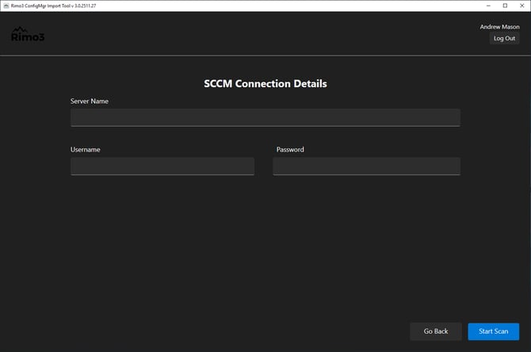Click the app icon in title bar

pos(6,6)
